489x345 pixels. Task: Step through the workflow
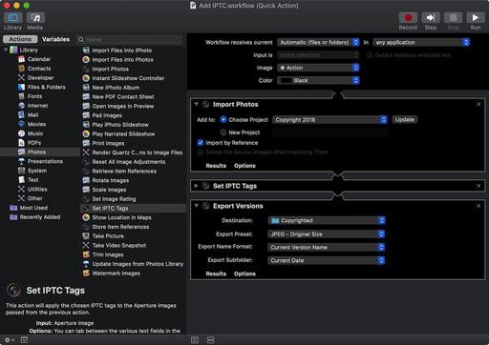431,18
